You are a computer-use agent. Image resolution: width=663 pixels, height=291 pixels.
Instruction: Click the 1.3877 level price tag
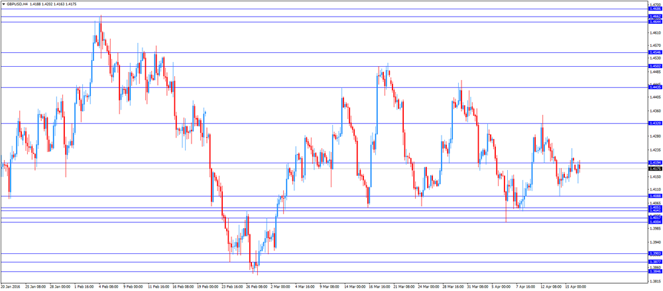click(x=655, y=262)
